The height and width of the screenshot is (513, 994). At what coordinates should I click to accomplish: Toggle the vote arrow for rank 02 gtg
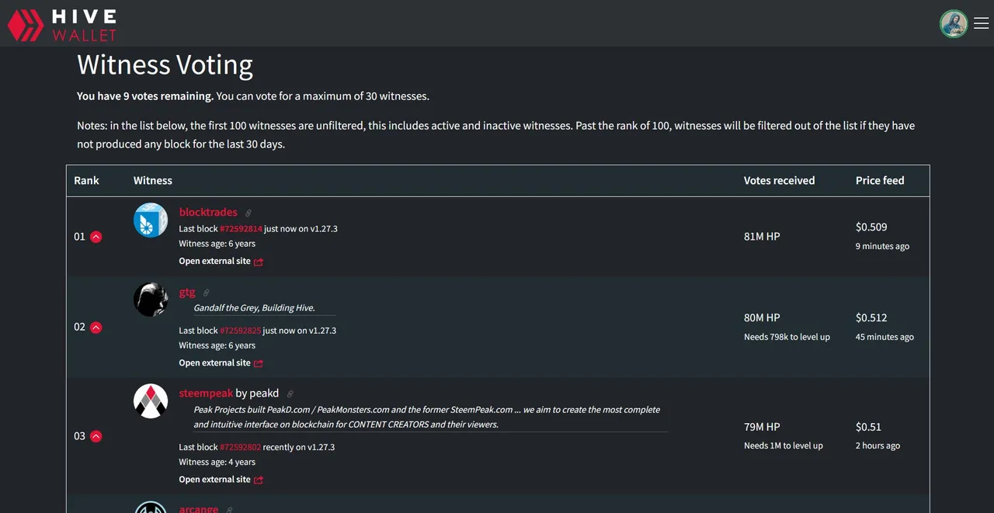[x=96, y=328]
